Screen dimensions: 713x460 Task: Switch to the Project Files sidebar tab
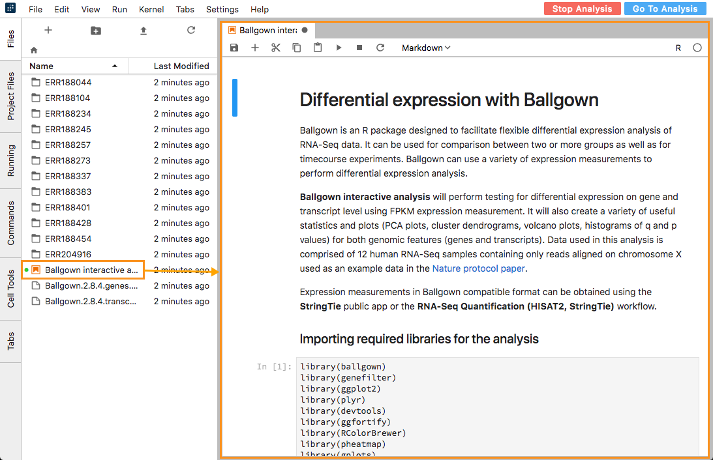click(x=10, y=96)
